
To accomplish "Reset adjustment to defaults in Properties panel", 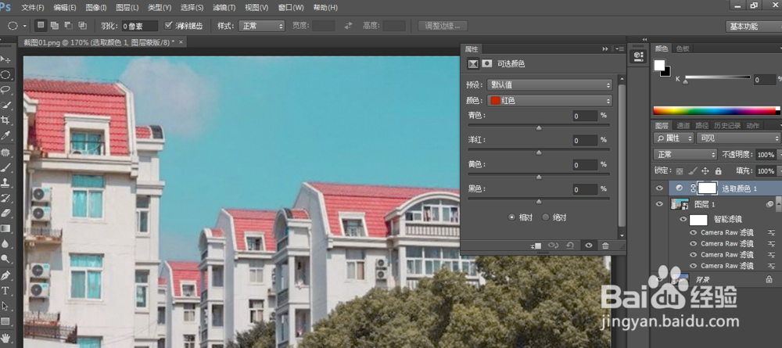I will pyautogui.click(x=569, y=246).
